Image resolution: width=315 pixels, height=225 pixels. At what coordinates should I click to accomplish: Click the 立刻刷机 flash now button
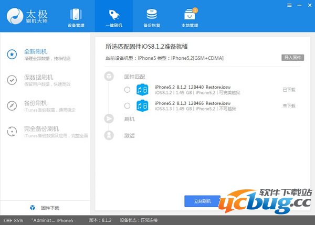[203, 201]
